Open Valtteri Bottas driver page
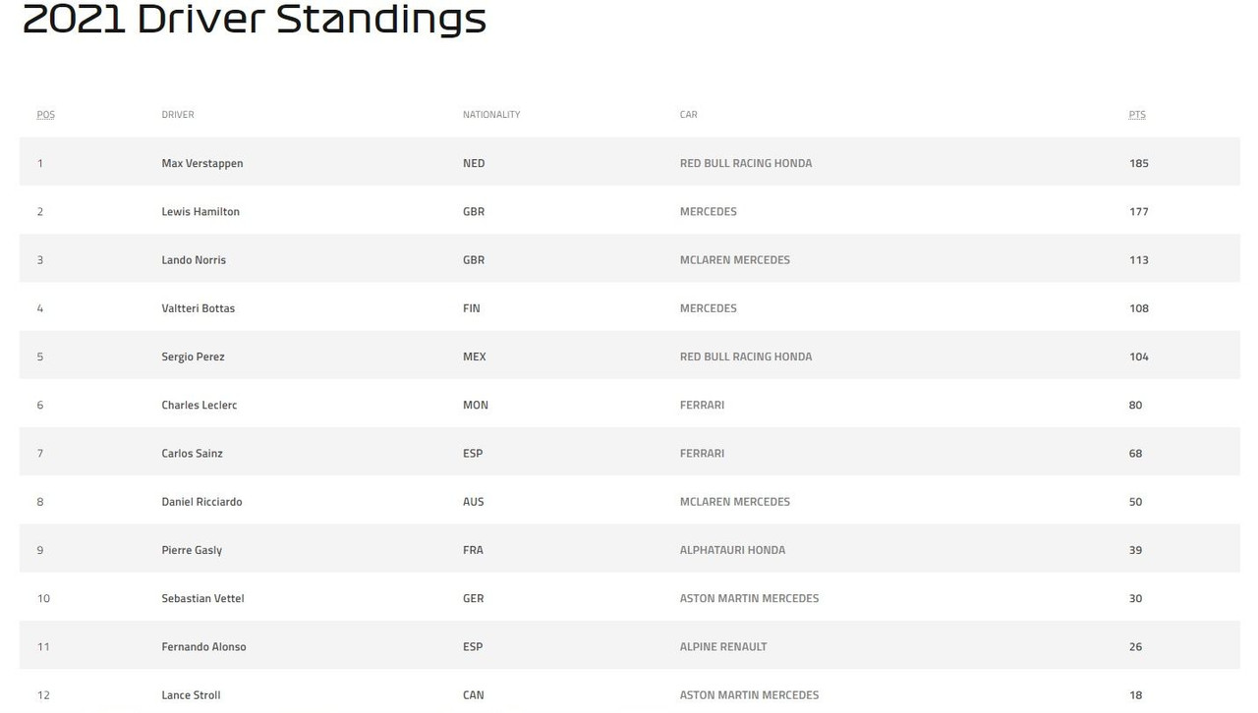Viewport: 1258px width, 713px height. 199,307
